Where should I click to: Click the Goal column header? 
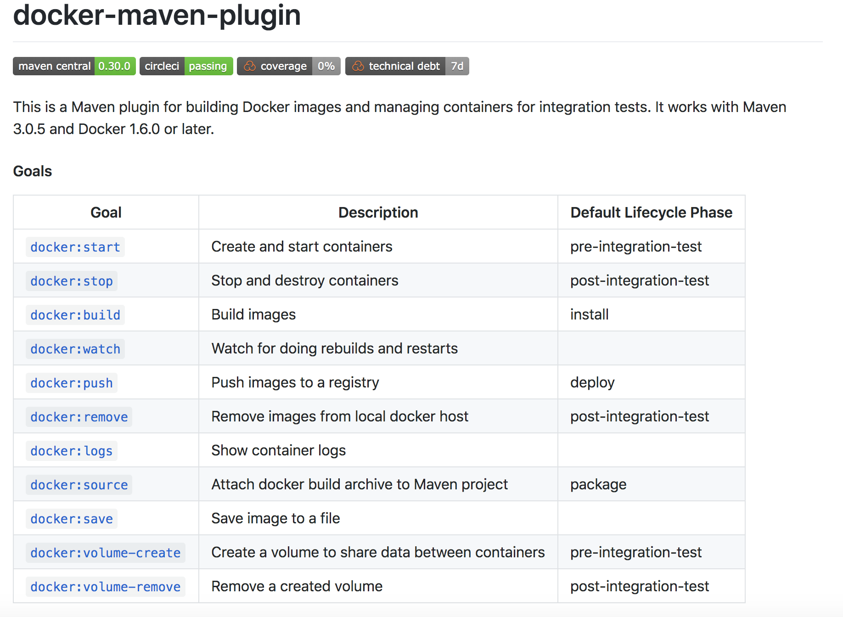tap(106, 213)
